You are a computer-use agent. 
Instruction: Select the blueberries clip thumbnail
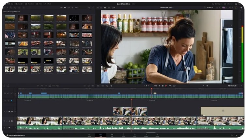[x=10, y=35]
